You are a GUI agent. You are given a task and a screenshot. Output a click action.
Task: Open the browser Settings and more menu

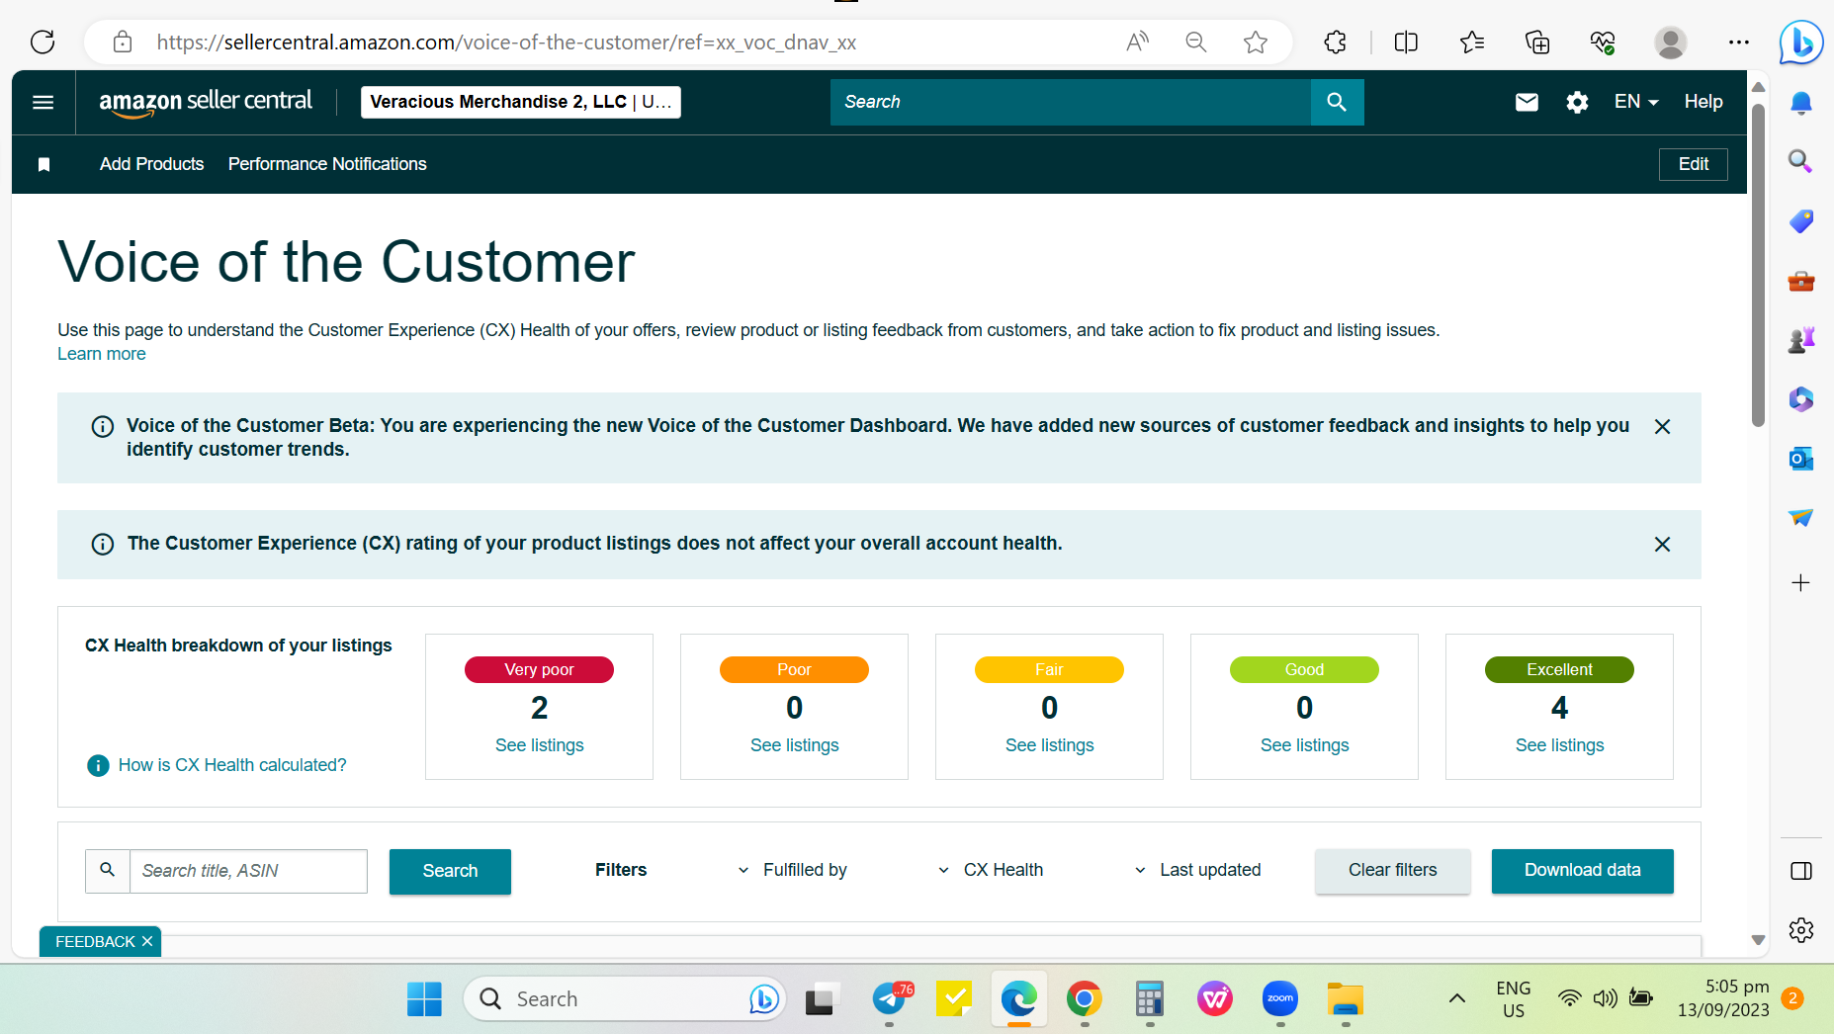[x=1739, y=42]
